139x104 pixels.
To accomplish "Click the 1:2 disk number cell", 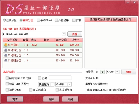I will click(26, 50).
